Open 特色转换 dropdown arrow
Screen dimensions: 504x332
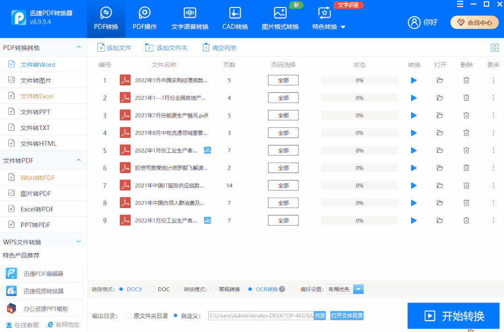pos(343,27)
